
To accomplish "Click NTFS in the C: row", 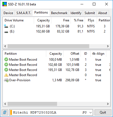I will pyautogui.click(x=91, y=26).
